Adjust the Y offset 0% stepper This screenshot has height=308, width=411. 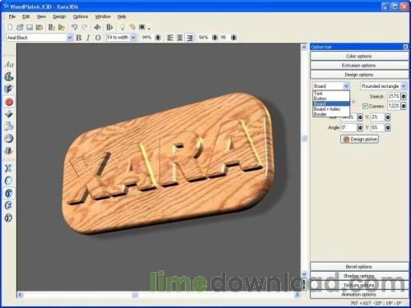[387, 127]
